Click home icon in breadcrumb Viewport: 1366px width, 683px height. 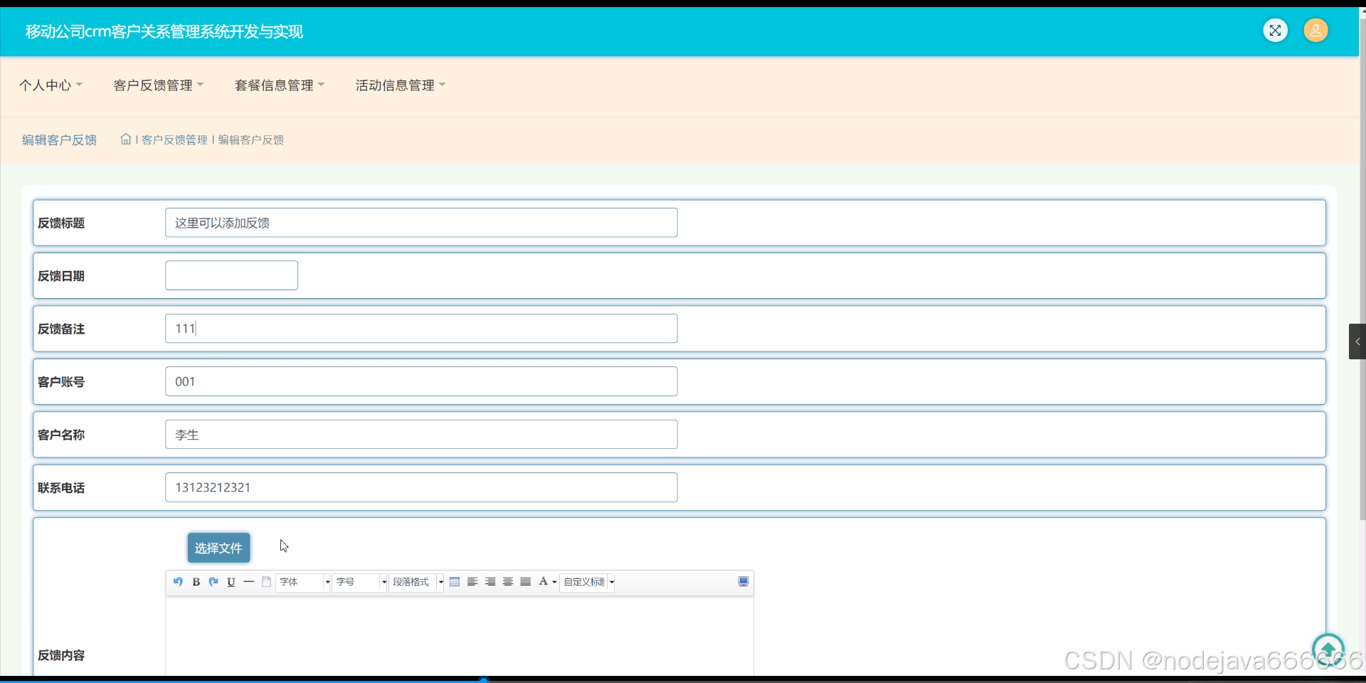coord(126,139)
